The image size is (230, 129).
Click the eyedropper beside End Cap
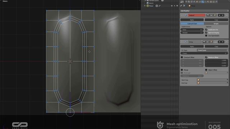227,83
